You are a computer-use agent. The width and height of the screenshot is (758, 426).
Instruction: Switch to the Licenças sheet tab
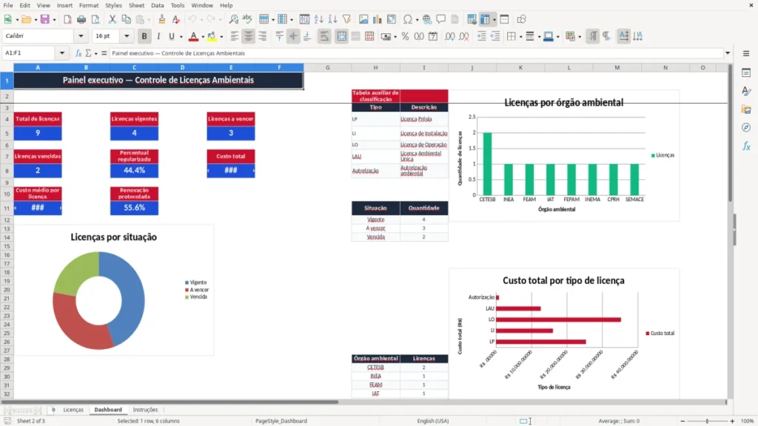click(x=73, y=410)
